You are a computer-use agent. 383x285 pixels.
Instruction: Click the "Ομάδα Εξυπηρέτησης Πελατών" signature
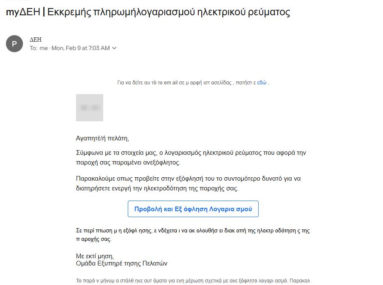tap(121, 263)
